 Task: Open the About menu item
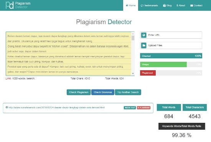pos(181,5)
